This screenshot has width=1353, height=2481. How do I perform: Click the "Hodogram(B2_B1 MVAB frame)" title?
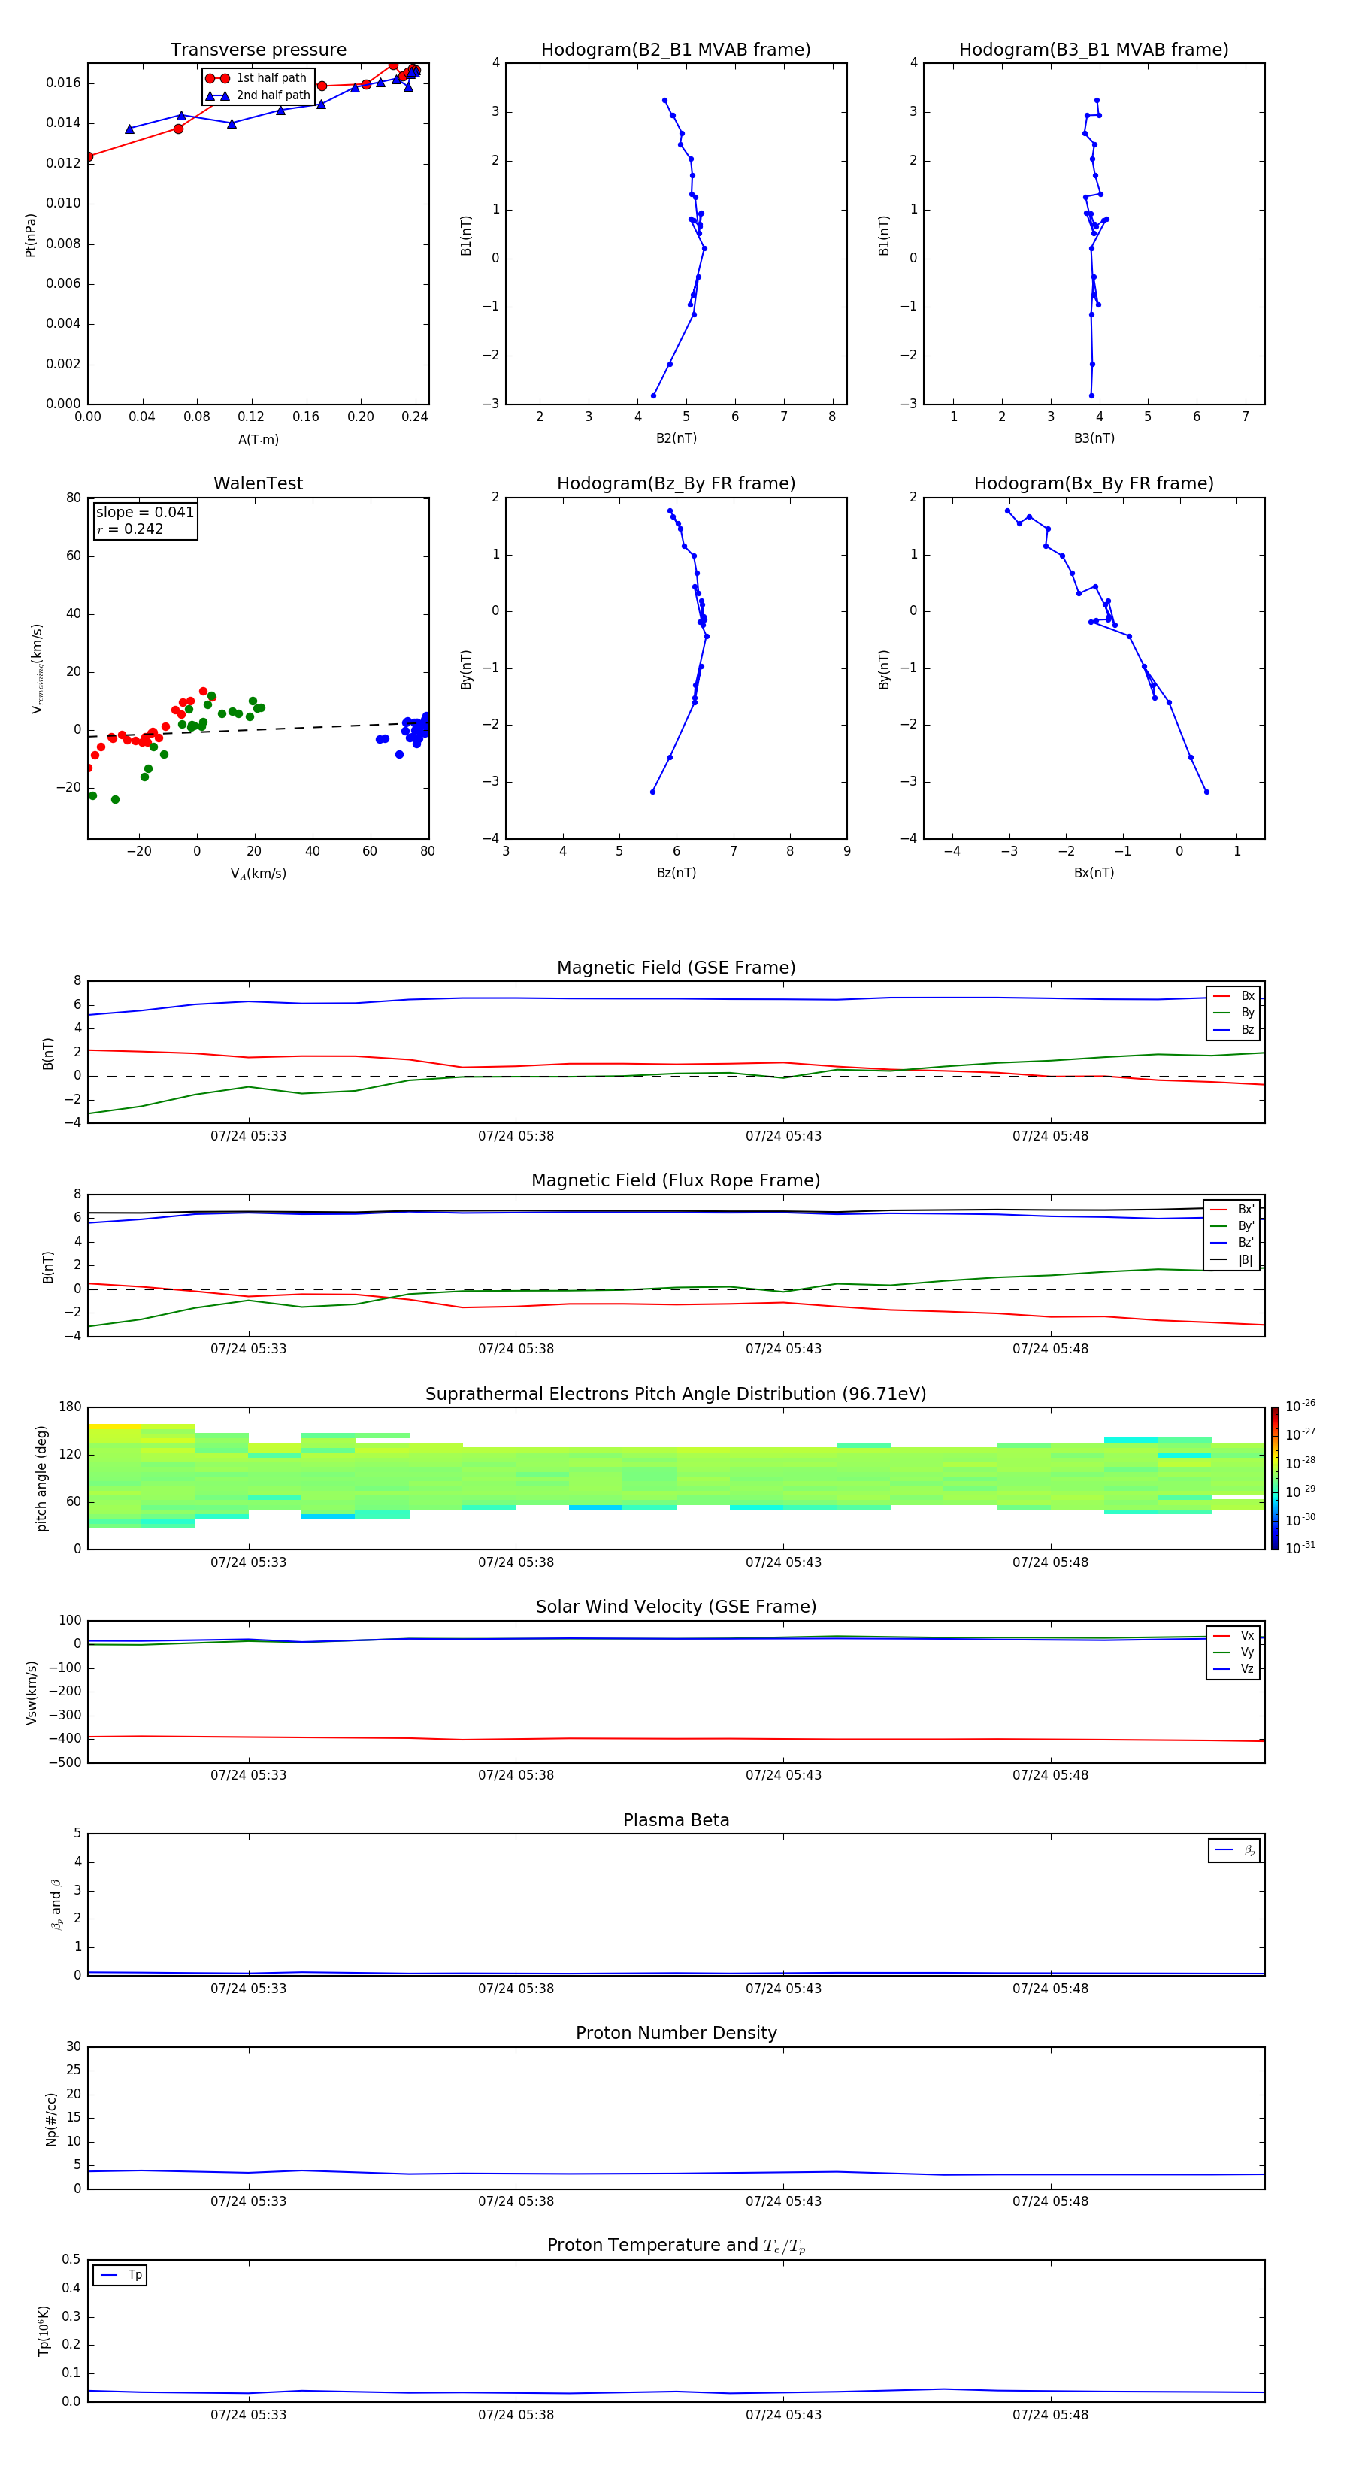pyautogui.click(x=676, y=50)
